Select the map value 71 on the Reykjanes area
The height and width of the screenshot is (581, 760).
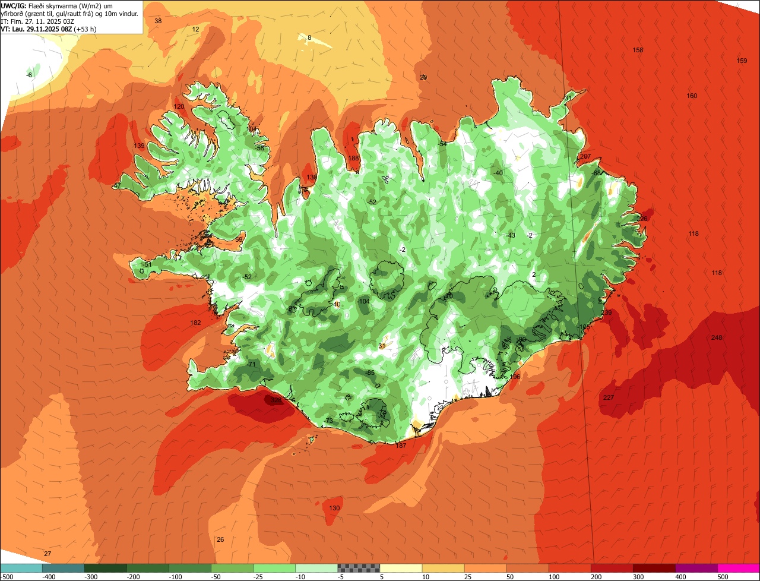coord(252,364)
